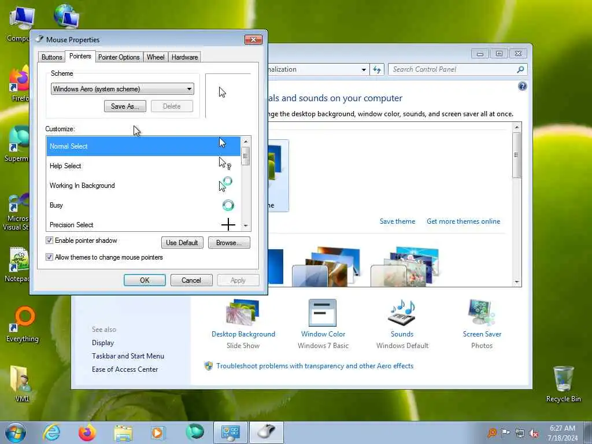Click the Action Center flag tray icon

505,432
